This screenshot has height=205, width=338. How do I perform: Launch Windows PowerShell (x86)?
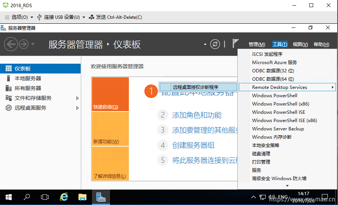pos(281,104)
